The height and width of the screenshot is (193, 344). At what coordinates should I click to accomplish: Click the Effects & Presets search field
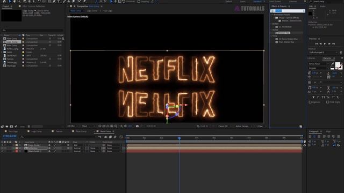pos(288,11)
